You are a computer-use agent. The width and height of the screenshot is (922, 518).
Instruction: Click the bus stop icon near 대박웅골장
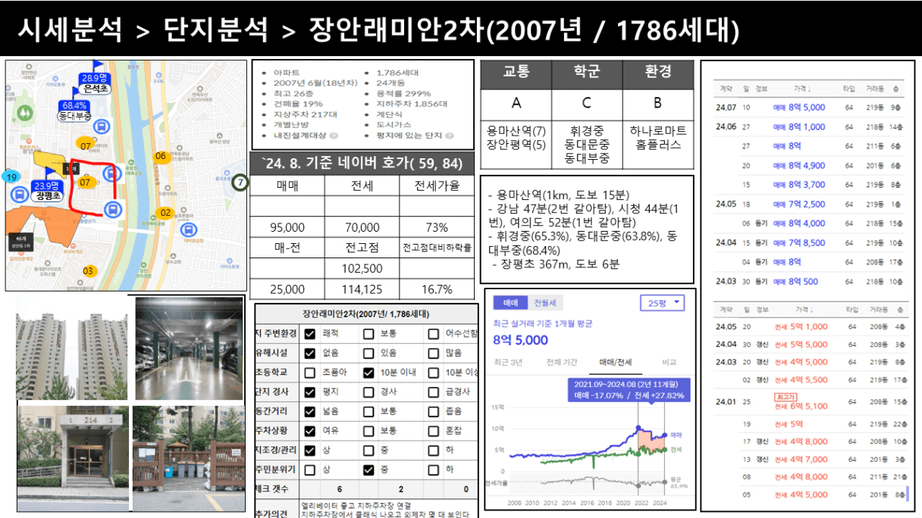[190, 229]
